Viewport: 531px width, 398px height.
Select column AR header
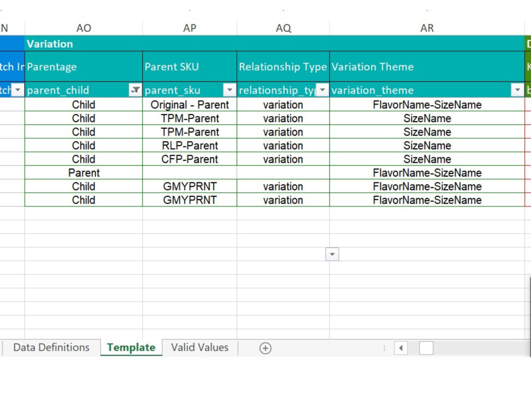point(427,28)
